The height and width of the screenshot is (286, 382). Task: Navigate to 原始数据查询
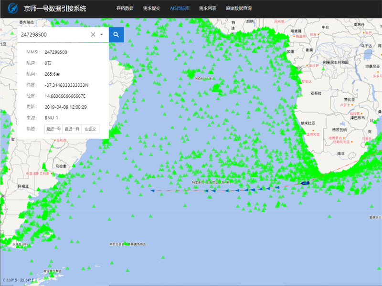click(x=239, y=9)
